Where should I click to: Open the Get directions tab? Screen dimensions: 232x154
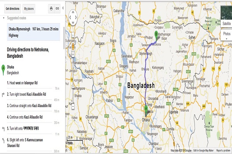point(13,9)
